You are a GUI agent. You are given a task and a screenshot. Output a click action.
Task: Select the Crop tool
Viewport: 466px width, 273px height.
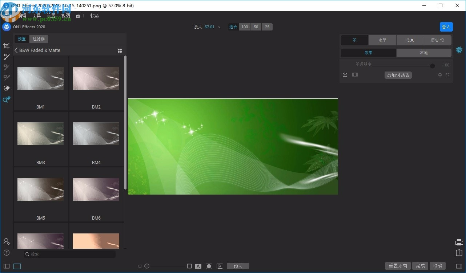coord(6,46)
